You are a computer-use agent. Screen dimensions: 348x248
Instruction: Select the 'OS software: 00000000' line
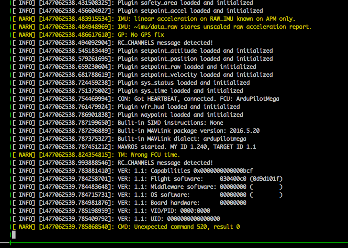(x=147, y=195)
